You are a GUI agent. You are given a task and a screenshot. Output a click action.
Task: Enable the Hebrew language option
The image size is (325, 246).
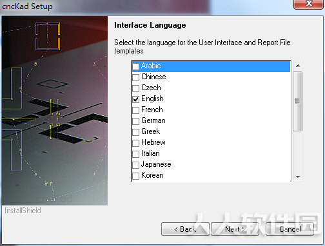[136, 143]
